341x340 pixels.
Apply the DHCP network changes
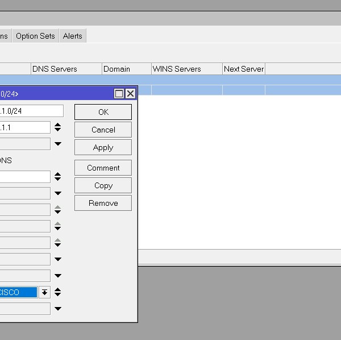[103, 147]
